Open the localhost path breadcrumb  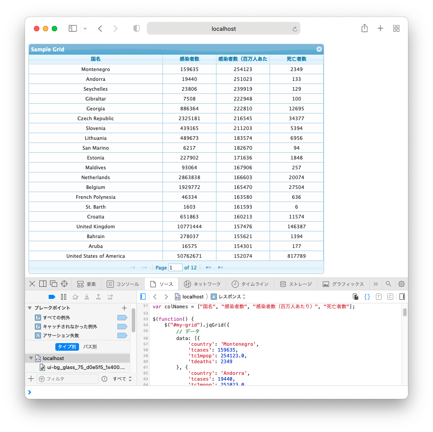tap(190, 297)
